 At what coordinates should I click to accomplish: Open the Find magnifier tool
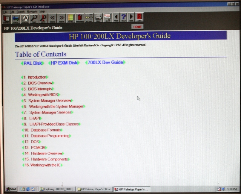tap(34, 18)
